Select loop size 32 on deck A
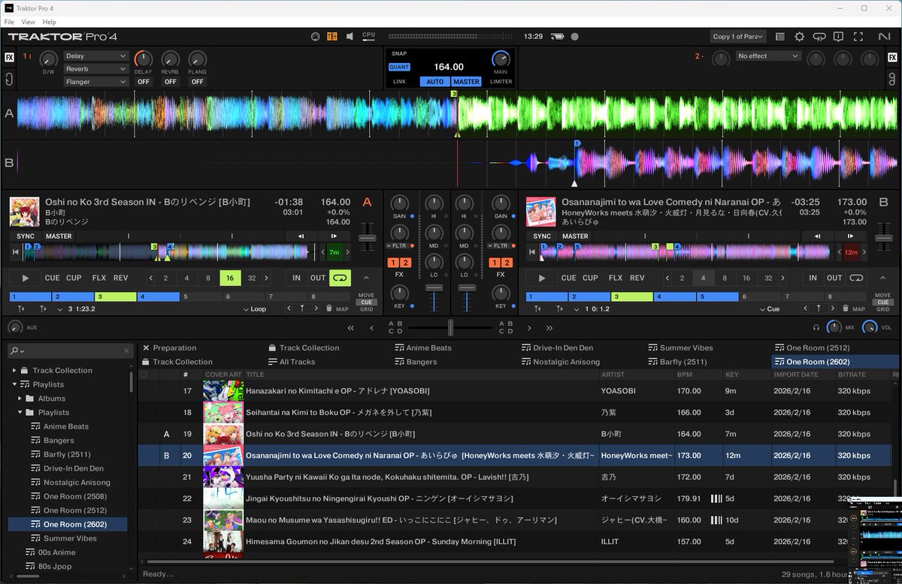 point(252,278)
